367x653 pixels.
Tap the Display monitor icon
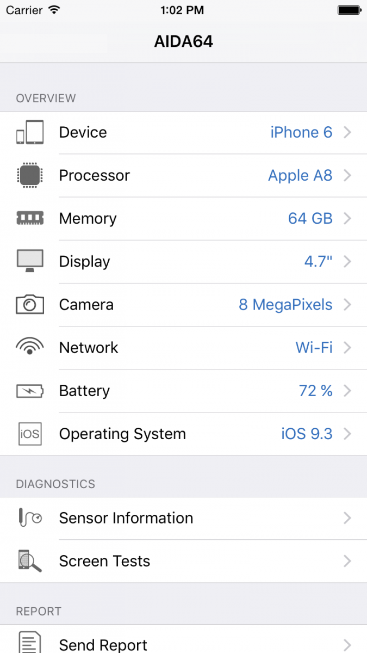coord(29,261)
